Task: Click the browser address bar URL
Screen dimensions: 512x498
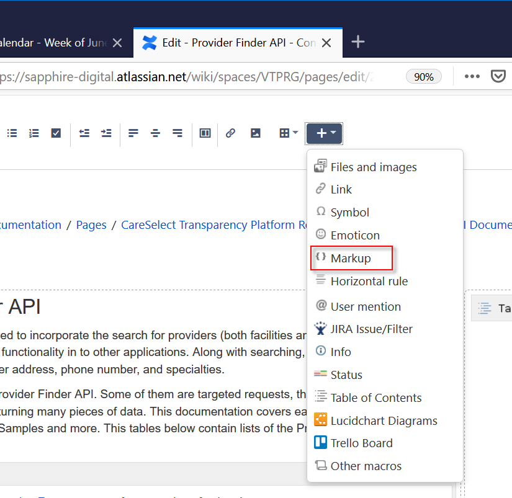Action: [x=188, y=77]
